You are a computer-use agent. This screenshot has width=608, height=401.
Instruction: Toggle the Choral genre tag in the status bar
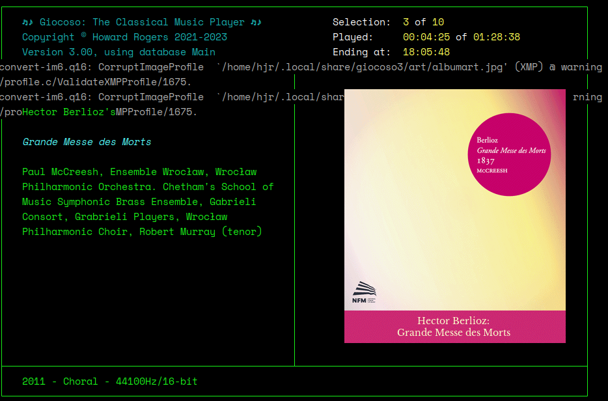pos(80,381)
